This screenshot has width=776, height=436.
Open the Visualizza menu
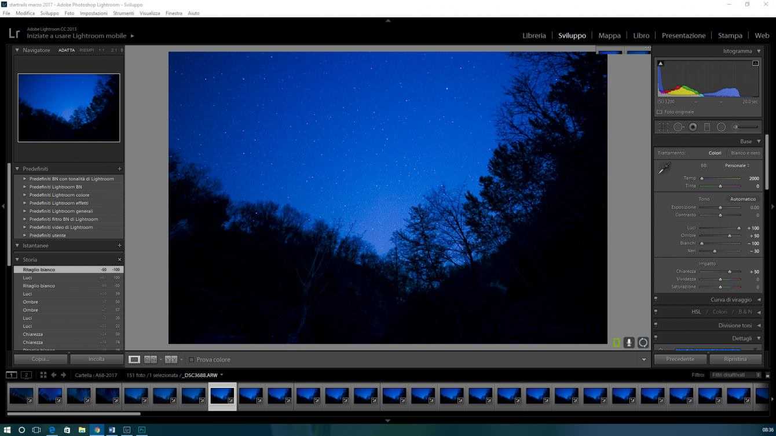(x=149, y=13)
